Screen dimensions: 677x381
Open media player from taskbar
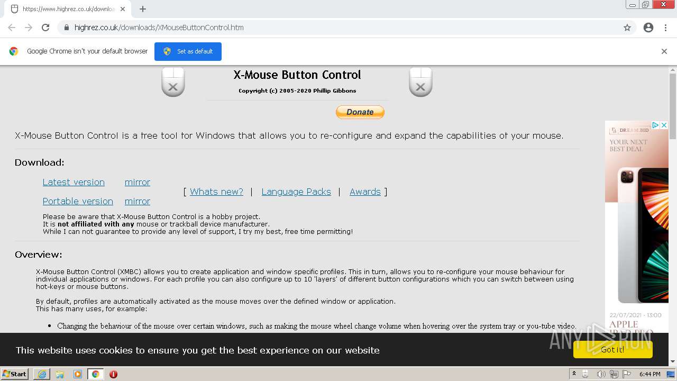(78, 374)
